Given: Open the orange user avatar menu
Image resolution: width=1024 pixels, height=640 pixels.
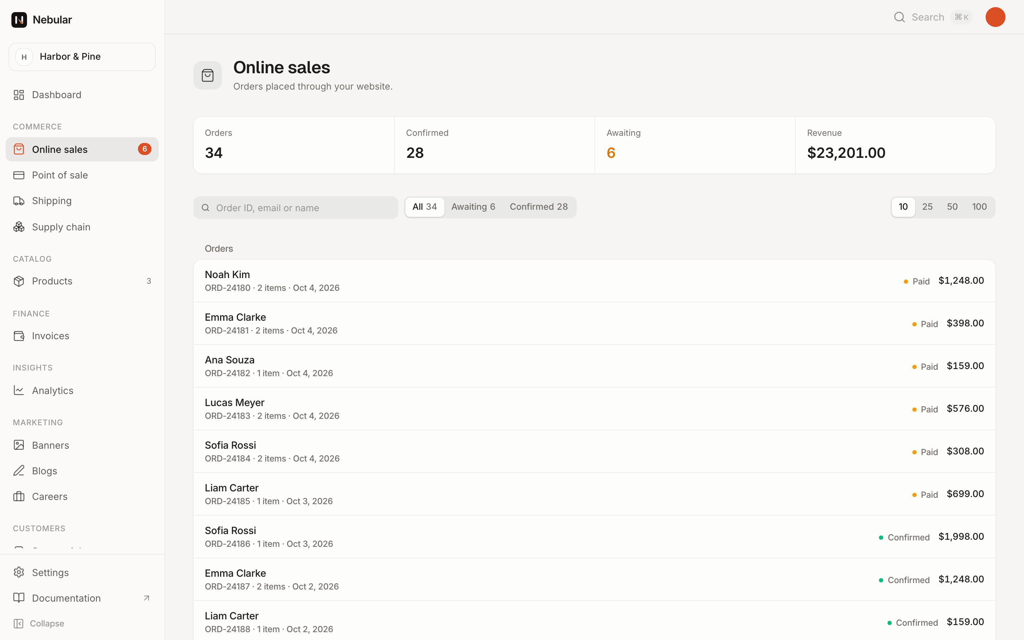Looking at the screenshot, I should click(x=995, y=17).
